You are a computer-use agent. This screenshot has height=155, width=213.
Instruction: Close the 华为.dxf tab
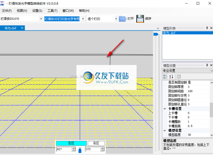(22, 28)
